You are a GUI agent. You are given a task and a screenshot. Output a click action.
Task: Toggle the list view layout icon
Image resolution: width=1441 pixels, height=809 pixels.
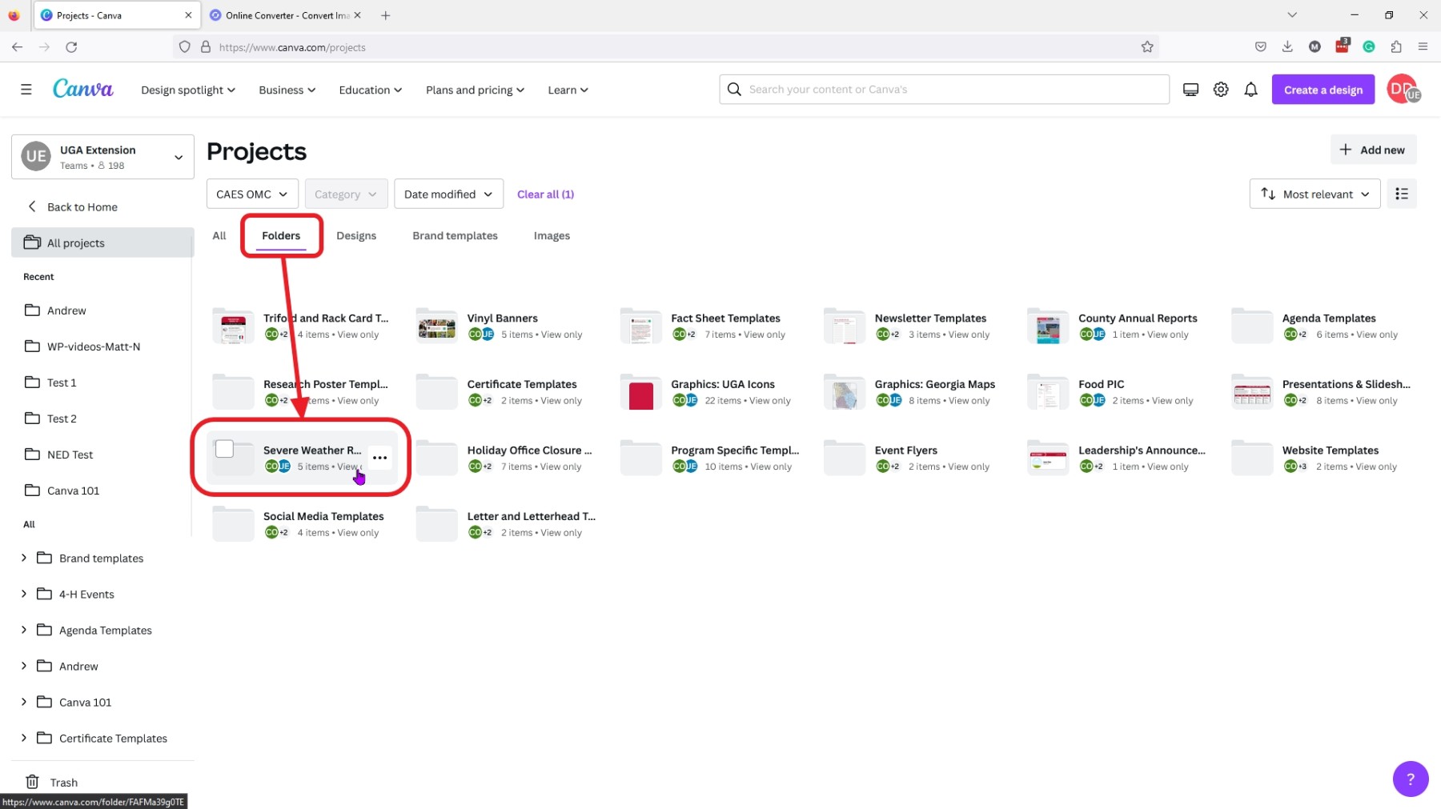1402,194
